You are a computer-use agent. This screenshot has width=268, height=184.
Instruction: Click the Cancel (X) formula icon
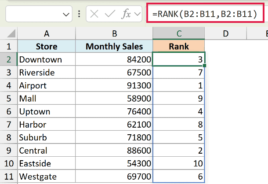(94, 14)
